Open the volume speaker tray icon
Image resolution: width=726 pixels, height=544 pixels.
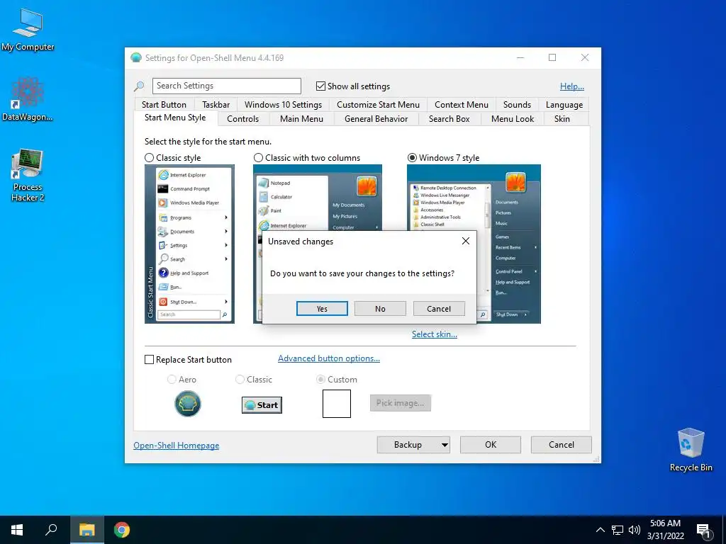[x=635, y=530]
